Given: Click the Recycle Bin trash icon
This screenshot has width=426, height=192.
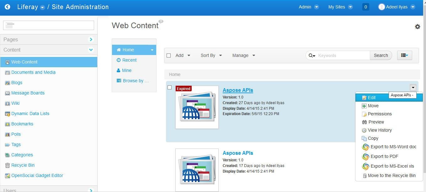Looking at the screenshot, I should pos(8,165).
